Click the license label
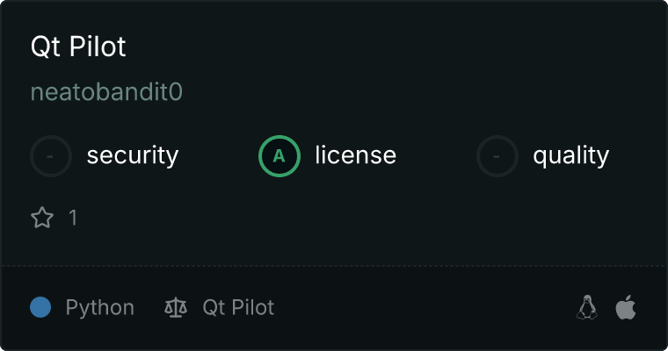 [355, 156]
